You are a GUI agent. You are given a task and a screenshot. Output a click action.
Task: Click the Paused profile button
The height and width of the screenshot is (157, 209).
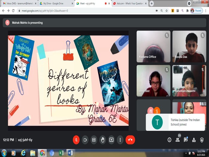[196, 11]
